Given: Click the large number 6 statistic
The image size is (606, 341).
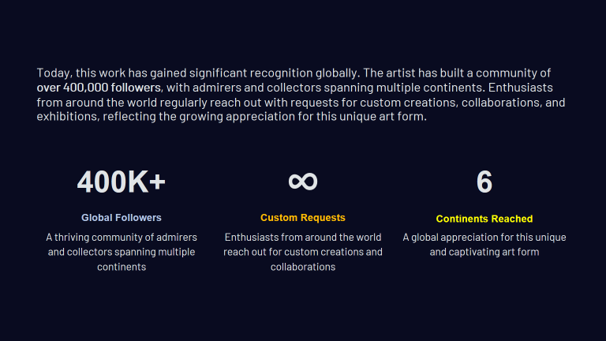Looking at the screenshot, I should 484,182.
